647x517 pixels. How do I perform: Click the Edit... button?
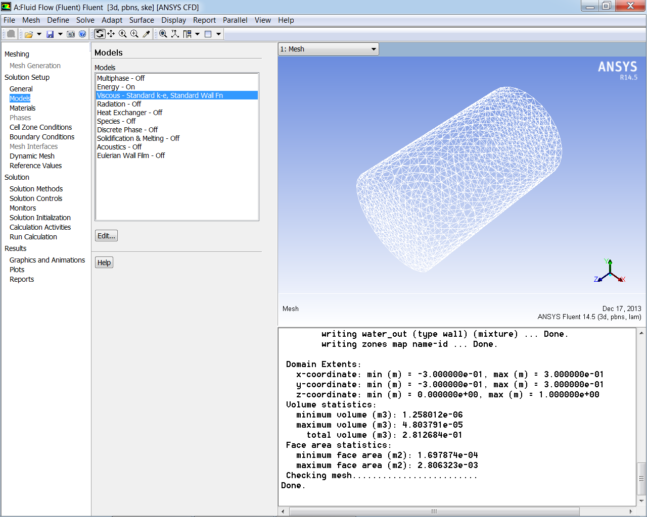106,236
